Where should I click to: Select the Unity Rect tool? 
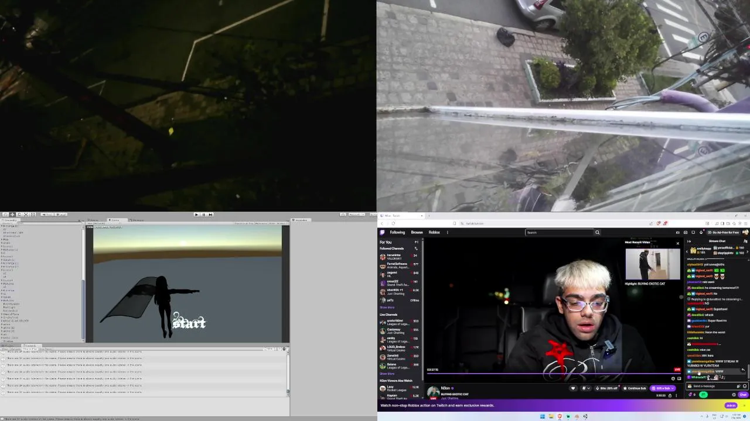coord(33,214)
